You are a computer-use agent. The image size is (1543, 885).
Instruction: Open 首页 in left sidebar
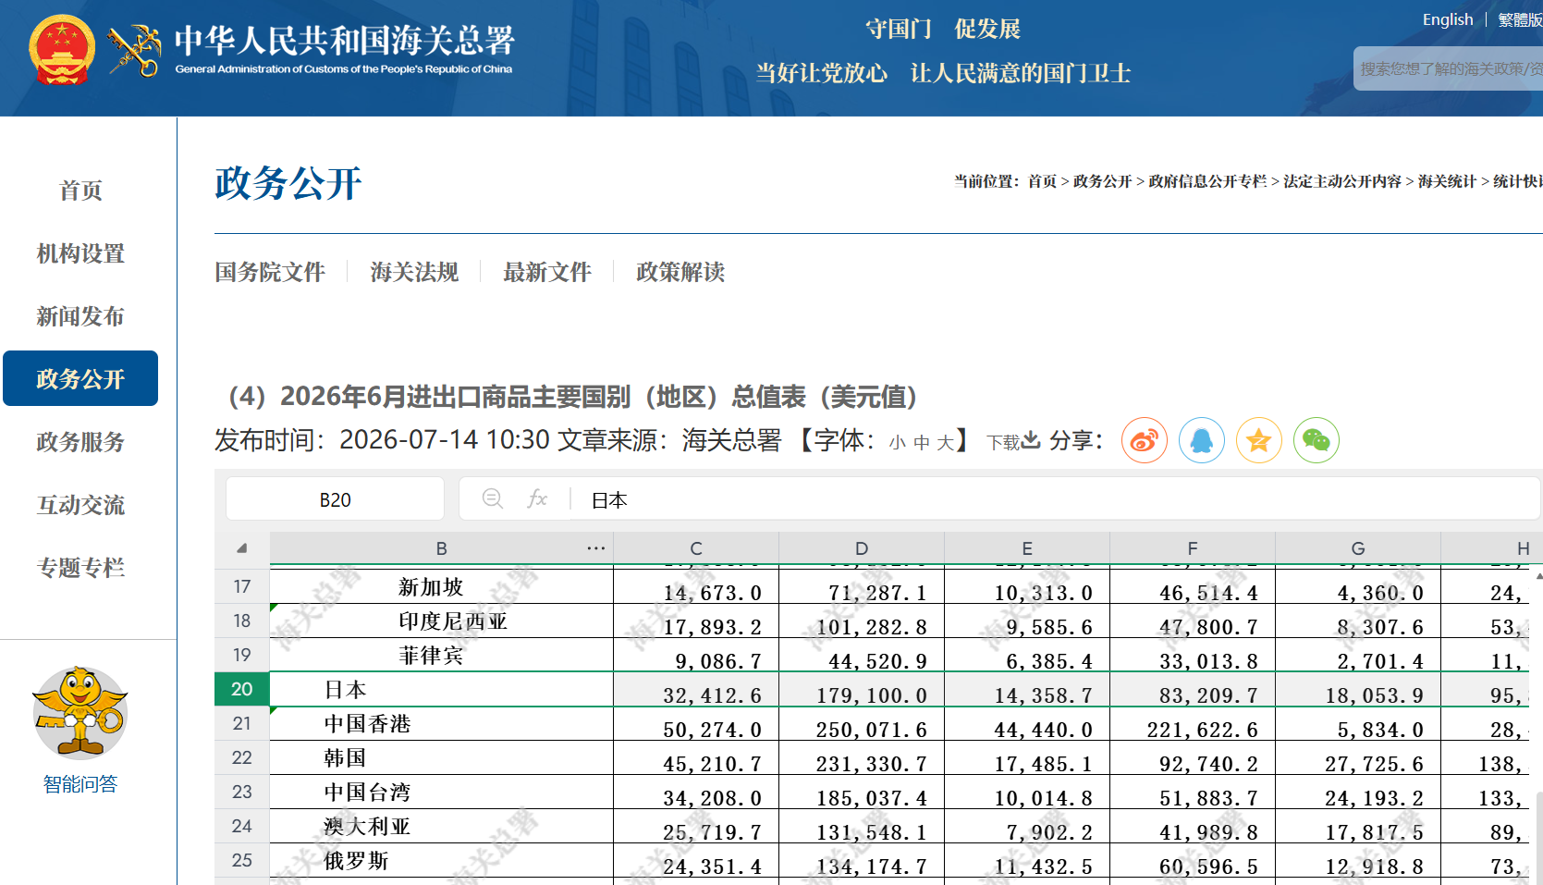(80, 191)
